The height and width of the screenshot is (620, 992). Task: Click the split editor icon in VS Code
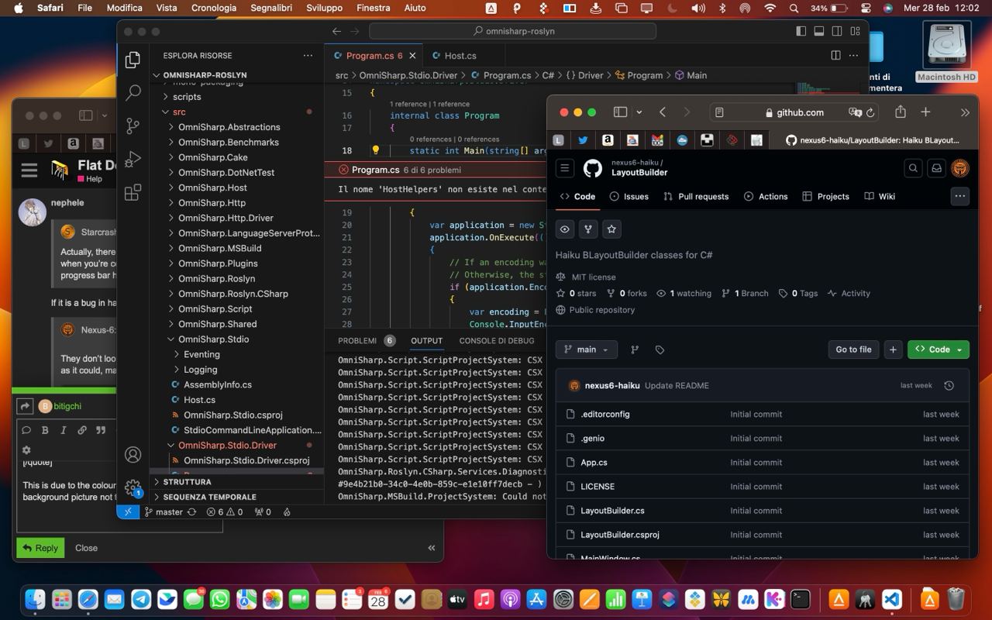pyautogui.click(x=835, y=56)
